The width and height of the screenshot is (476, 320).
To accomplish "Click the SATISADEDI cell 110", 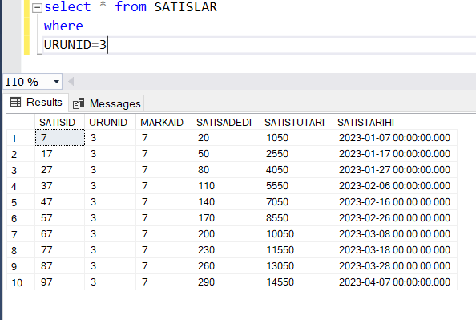I will (226, 186).
